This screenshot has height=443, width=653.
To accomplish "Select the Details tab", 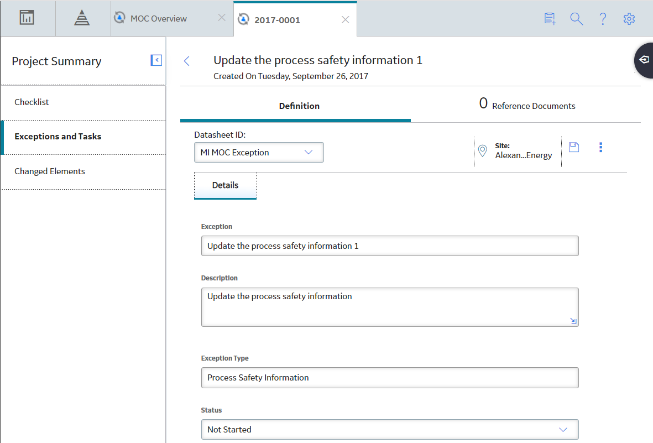I will point(225,185).
